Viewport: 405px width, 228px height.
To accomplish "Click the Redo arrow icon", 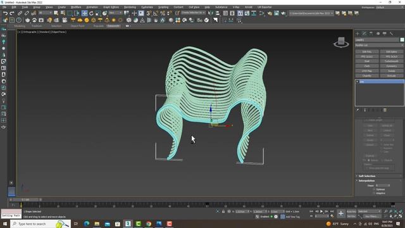I will tap(12, 13).
